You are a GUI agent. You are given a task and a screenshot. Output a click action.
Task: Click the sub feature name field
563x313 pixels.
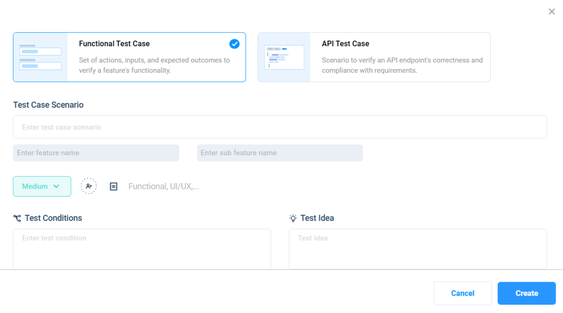(280, 153)
